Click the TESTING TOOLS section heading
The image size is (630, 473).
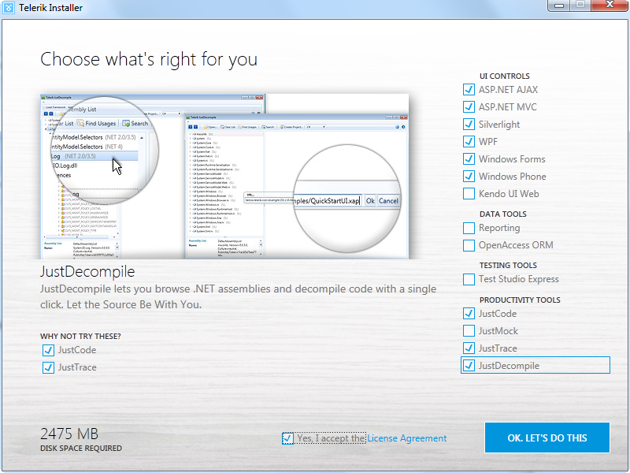[x=508, y=265]
